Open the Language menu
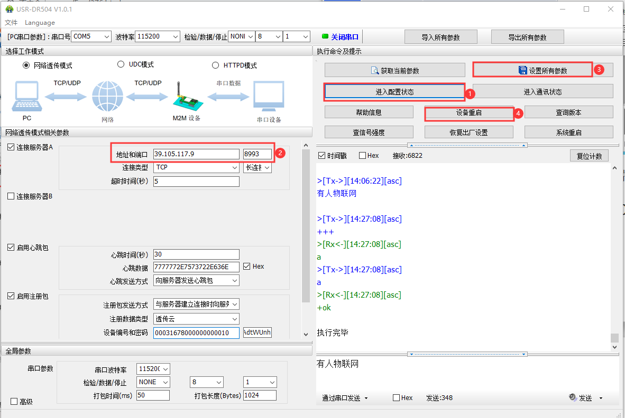625x418 pixels. click(x=40, y=23)
